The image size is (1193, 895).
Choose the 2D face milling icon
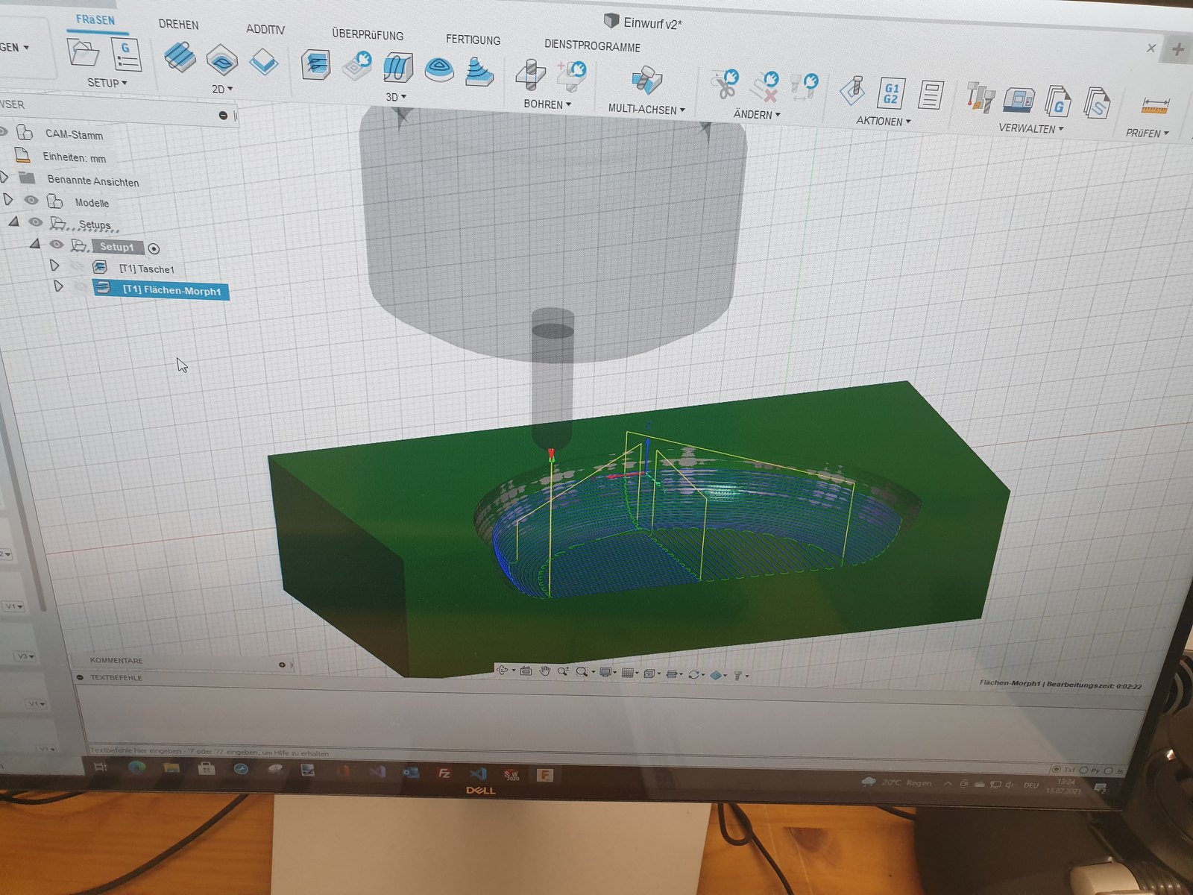pos(264,62)
